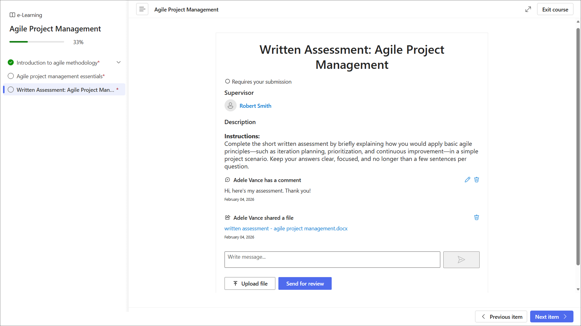Expand Introduction to agile methodology chevron
Image resolution: width=581 pixels, height=326 pixels.
click(119, 62)
